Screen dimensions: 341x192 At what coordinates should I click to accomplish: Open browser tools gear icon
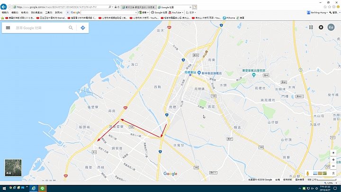point(334,7)
